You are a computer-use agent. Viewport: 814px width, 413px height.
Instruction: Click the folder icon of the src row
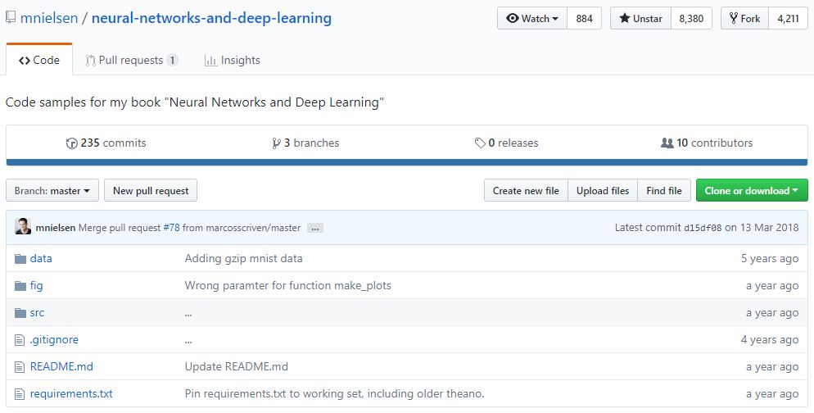(x=20, y=313)
